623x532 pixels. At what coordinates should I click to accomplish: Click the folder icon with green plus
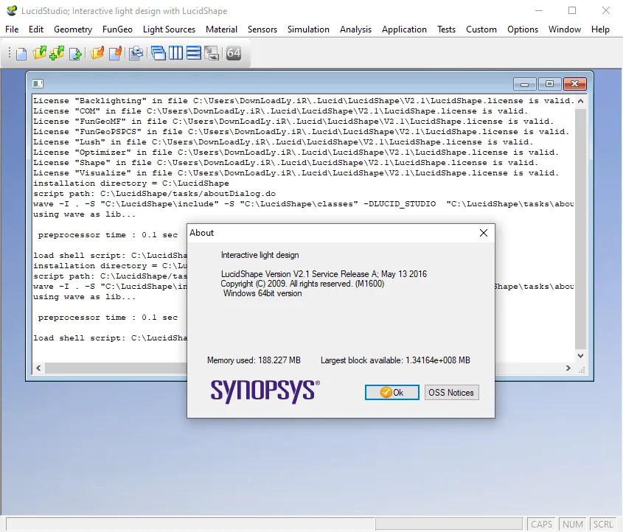click(x=57, y=53)
